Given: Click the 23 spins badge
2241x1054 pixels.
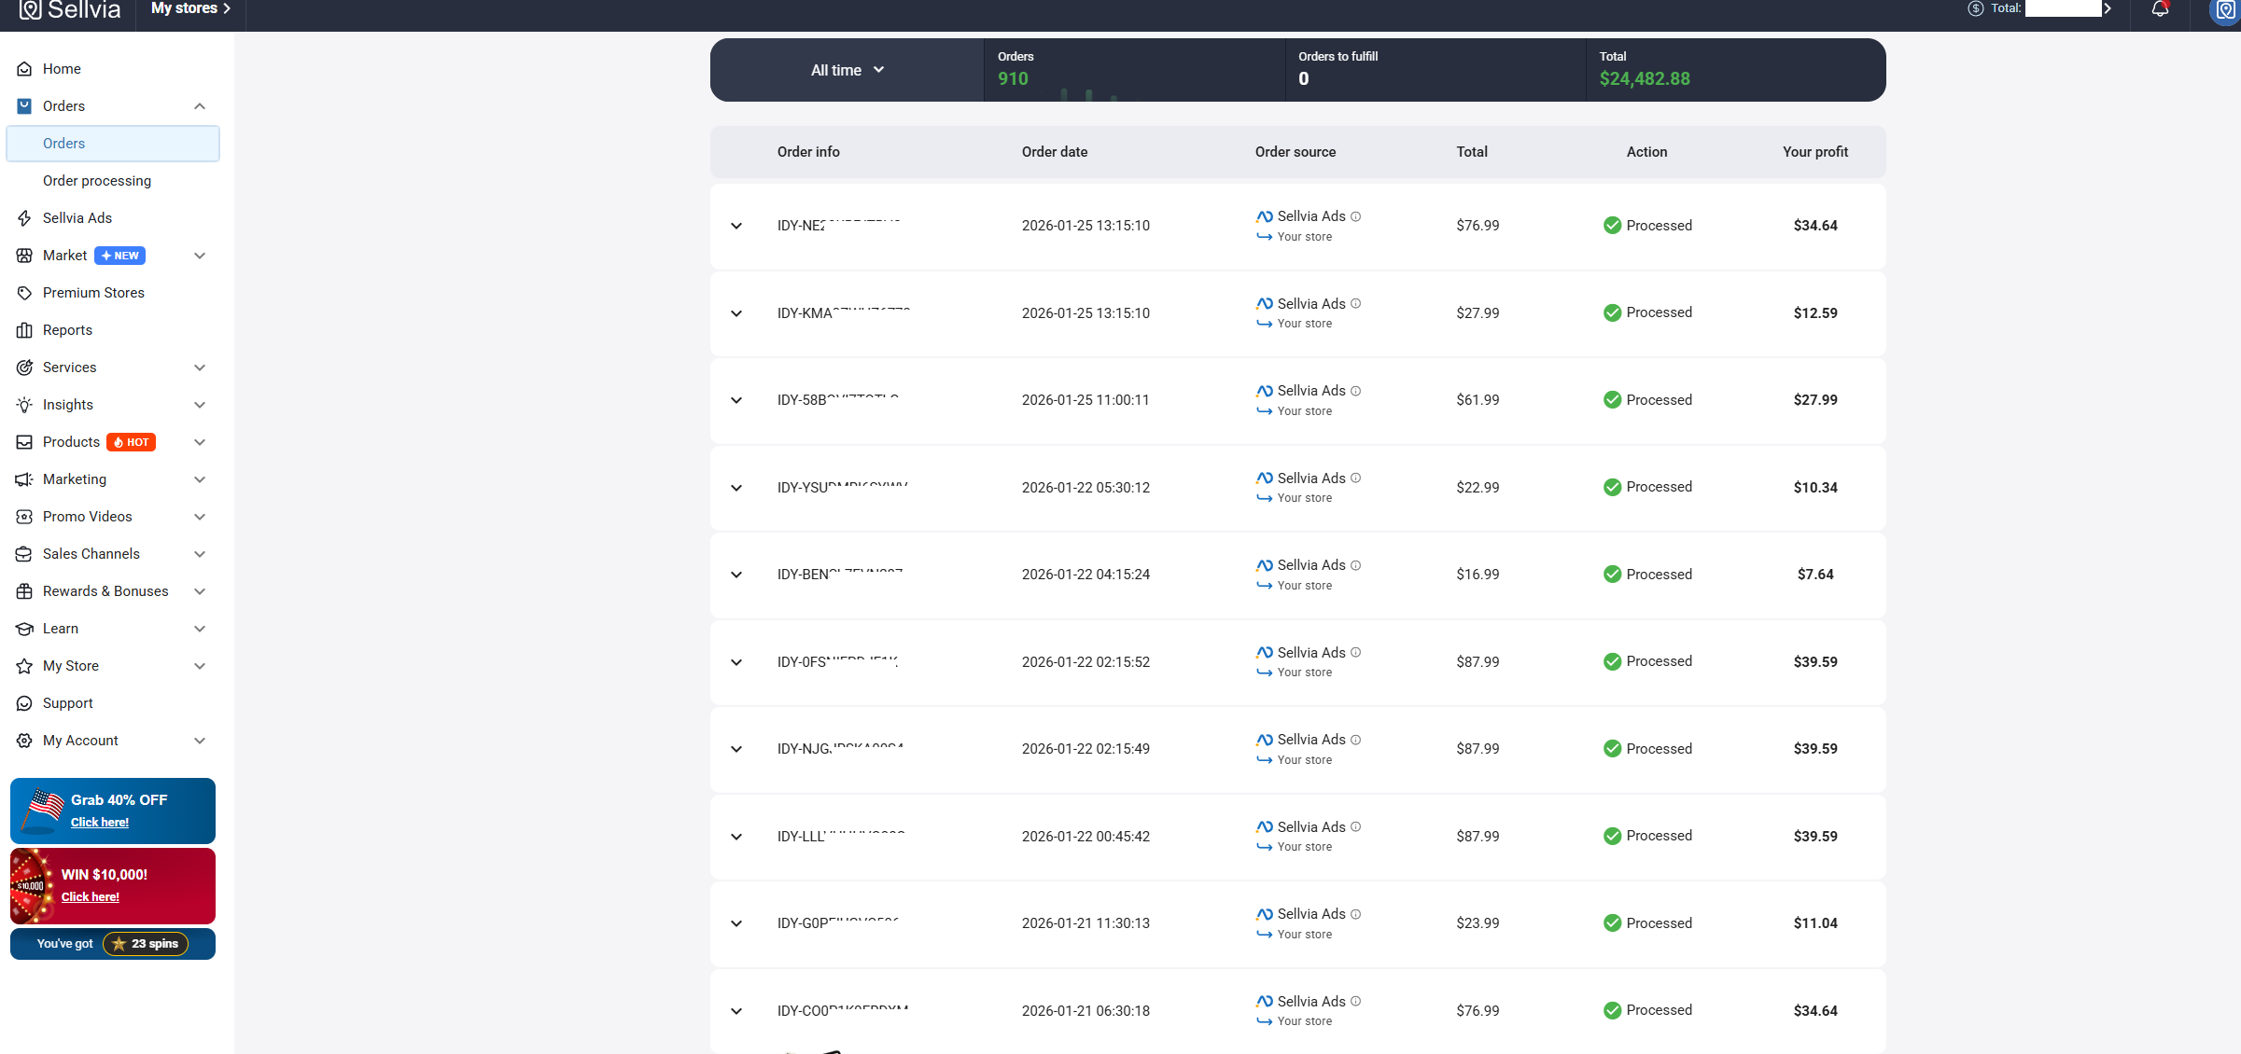Looking at the screenshot, I should pos(146,944).
